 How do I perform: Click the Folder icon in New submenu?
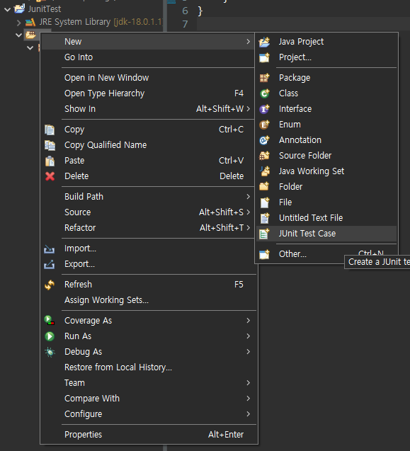point(264,187)
